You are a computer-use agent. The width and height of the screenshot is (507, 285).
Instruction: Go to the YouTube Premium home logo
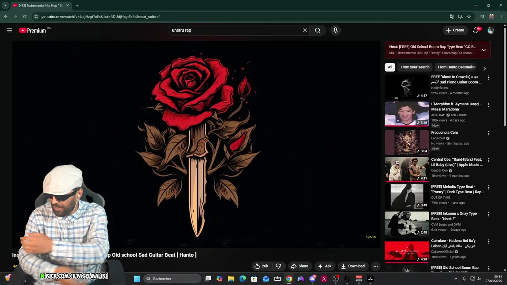(x=32, y=30)
